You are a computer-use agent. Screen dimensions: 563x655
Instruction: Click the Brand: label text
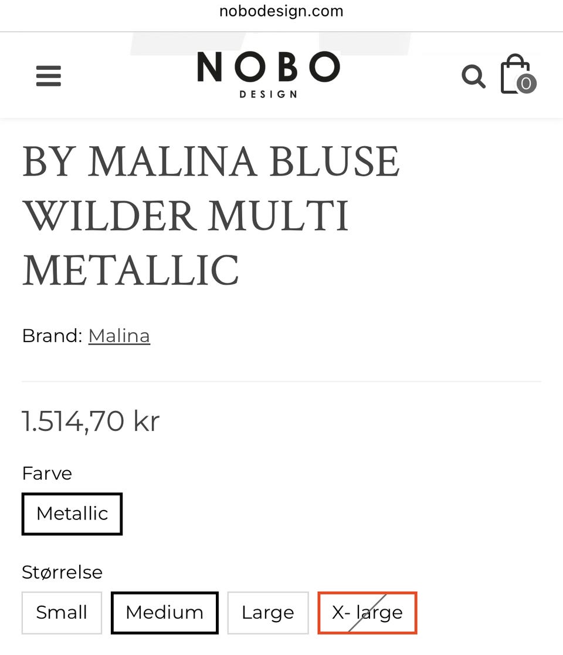pyautogui.click(x=52, y=336)
